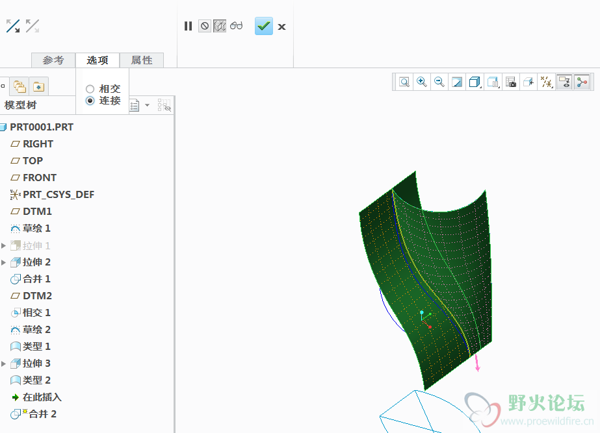Viewport: 600px width, 433px height.
Task: Switch to the 选项 tab
Action: (x=98, y=60)
